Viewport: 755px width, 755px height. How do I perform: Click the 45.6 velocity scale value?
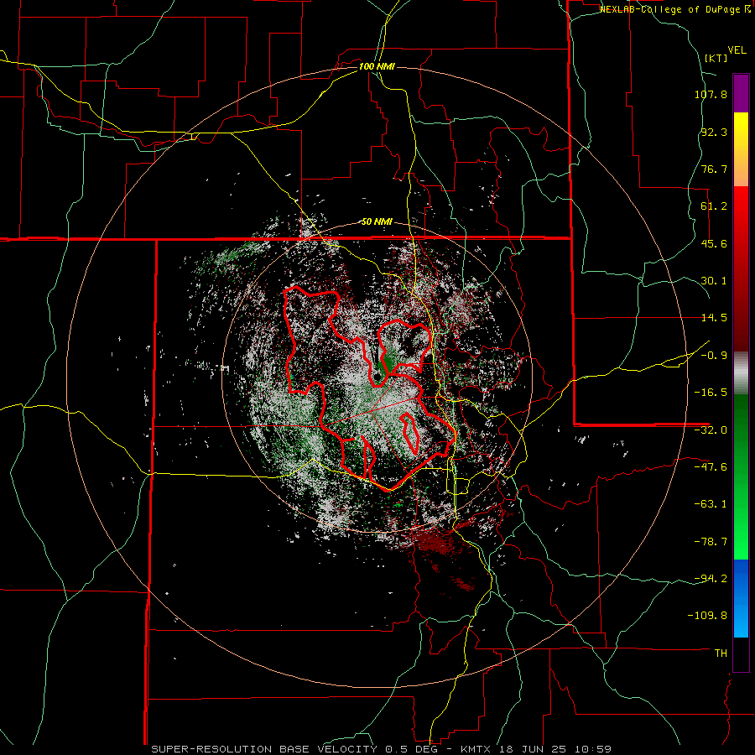(714, 243)
